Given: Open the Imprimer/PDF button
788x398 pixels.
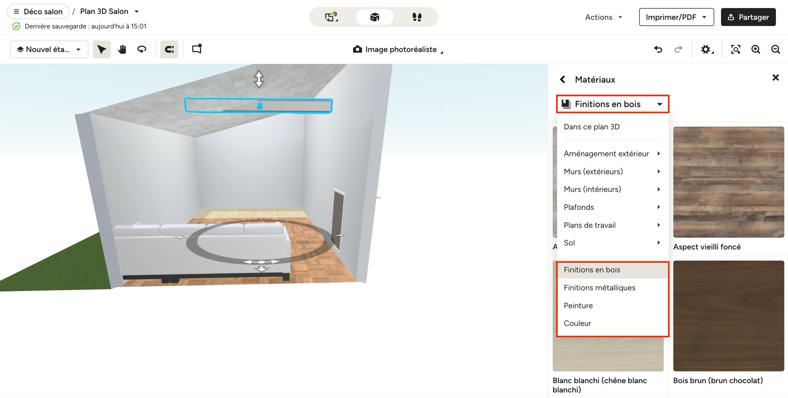Looking at the screenshot, I should pos(676,17).
